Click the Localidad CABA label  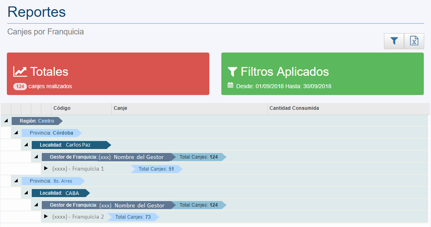click(59, 193)
